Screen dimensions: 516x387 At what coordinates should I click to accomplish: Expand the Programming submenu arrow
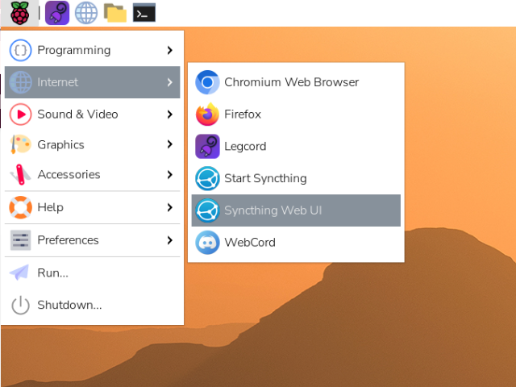(x=169, y=50)
